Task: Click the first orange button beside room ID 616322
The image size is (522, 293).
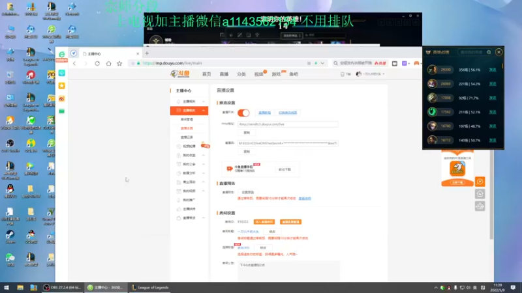Action: (x=264, y=221)
